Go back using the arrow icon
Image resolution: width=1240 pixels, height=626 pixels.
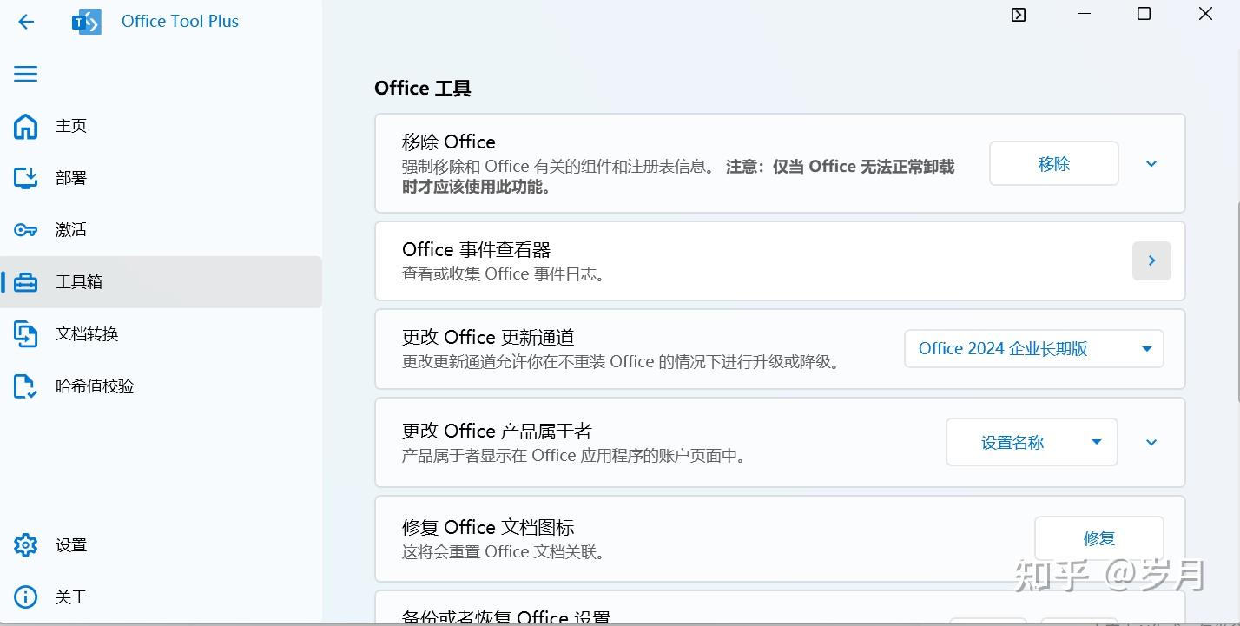tap(26, 22)
